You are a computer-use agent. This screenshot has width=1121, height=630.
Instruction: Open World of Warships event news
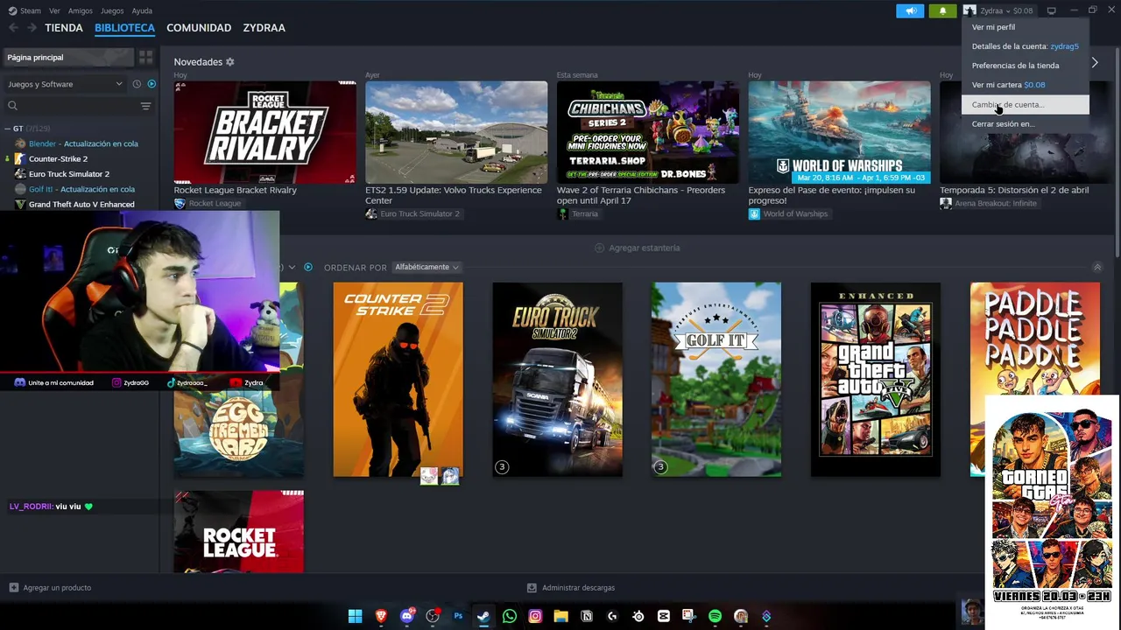839,132
